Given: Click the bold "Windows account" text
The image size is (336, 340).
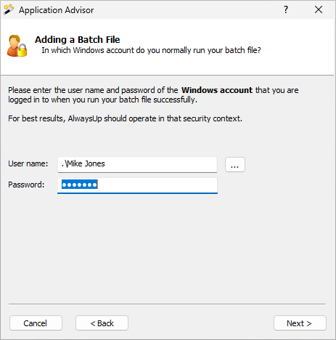Looking at the screenshot, I should coord(217,90).
